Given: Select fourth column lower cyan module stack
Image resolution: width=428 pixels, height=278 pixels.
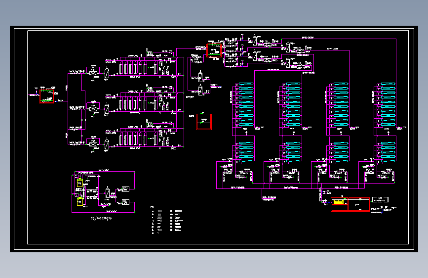Looking at the screenshot, I should pos(388,152).
